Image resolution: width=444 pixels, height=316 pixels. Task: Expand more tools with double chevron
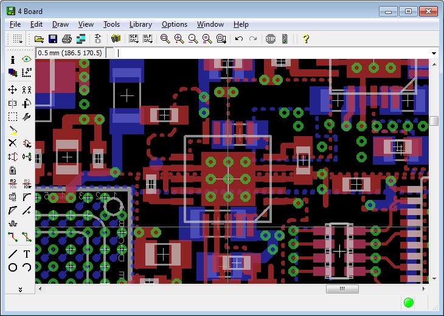[20, 290]
